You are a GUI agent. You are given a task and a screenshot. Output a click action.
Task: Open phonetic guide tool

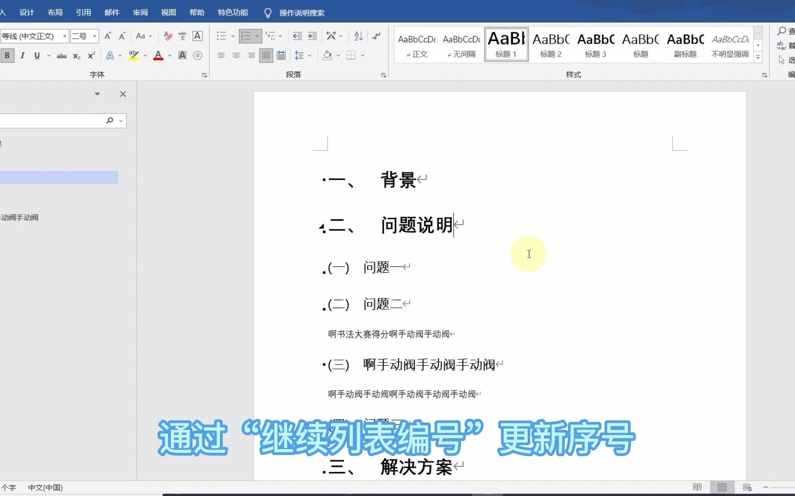(x=183, y=36)
